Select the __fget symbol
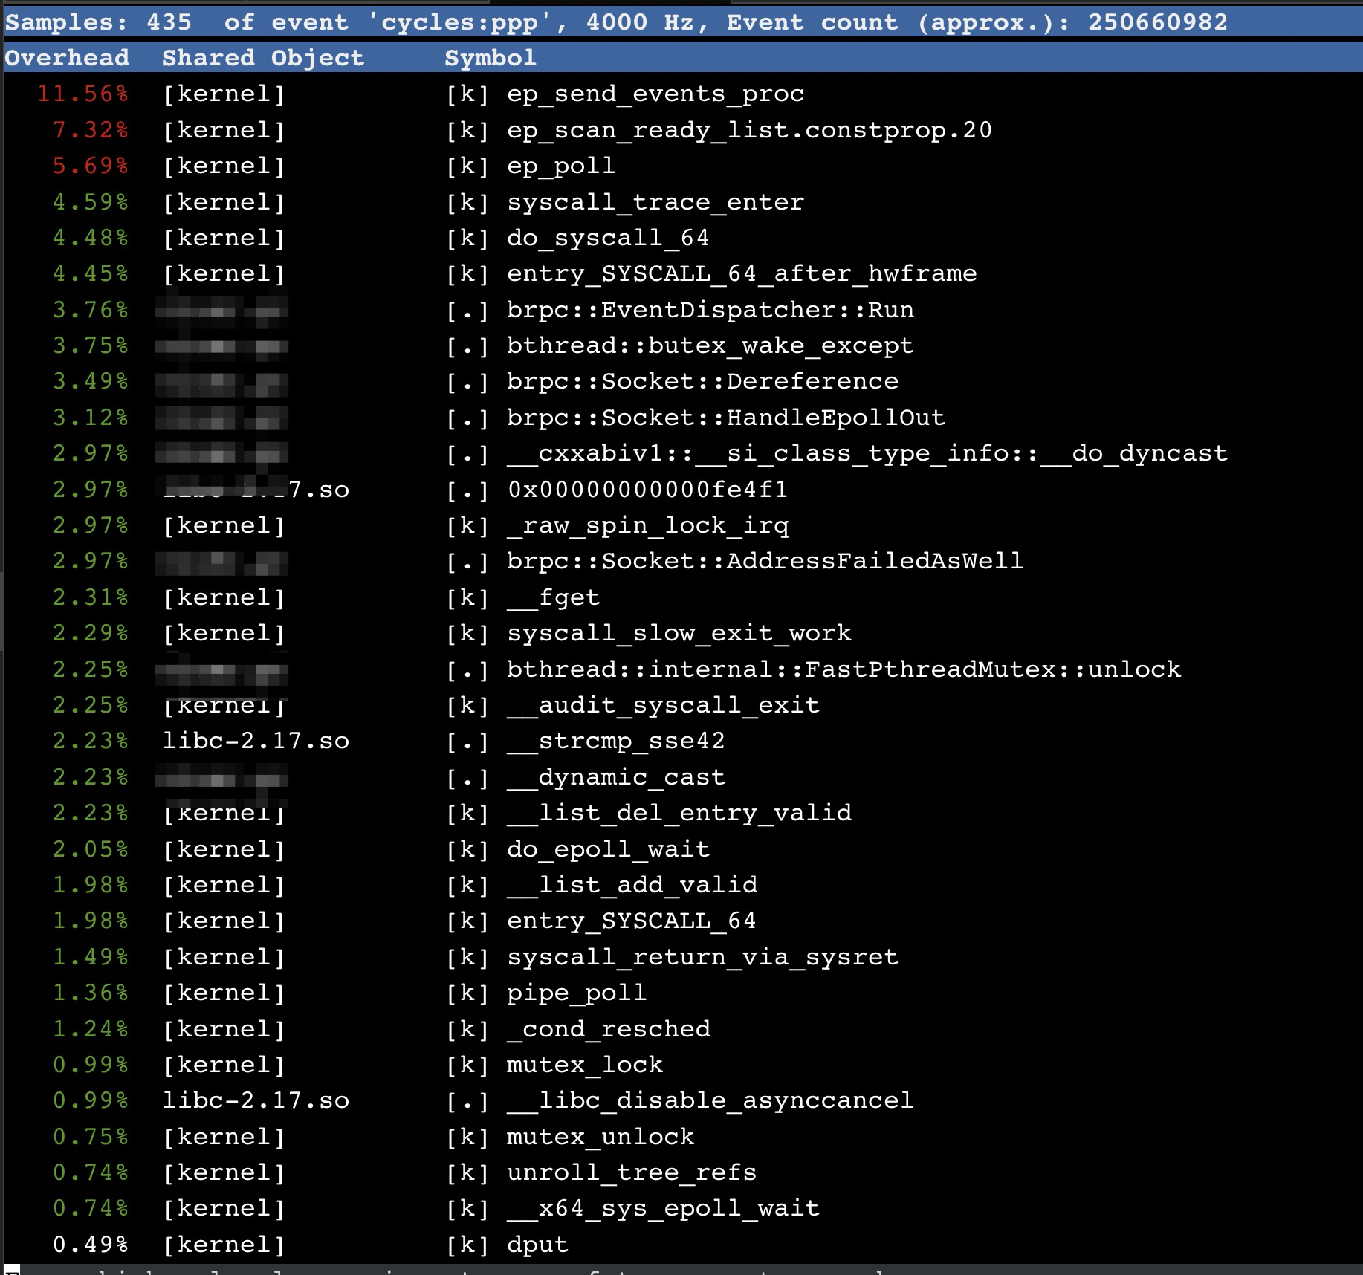 [553, 597]
